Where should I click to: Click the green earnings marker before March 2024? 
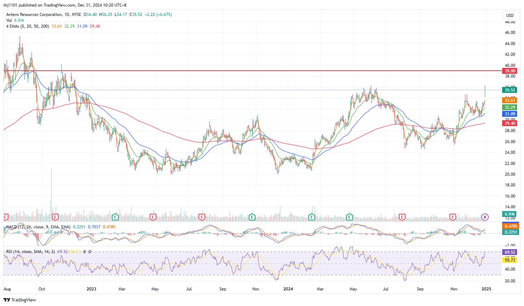312,217
